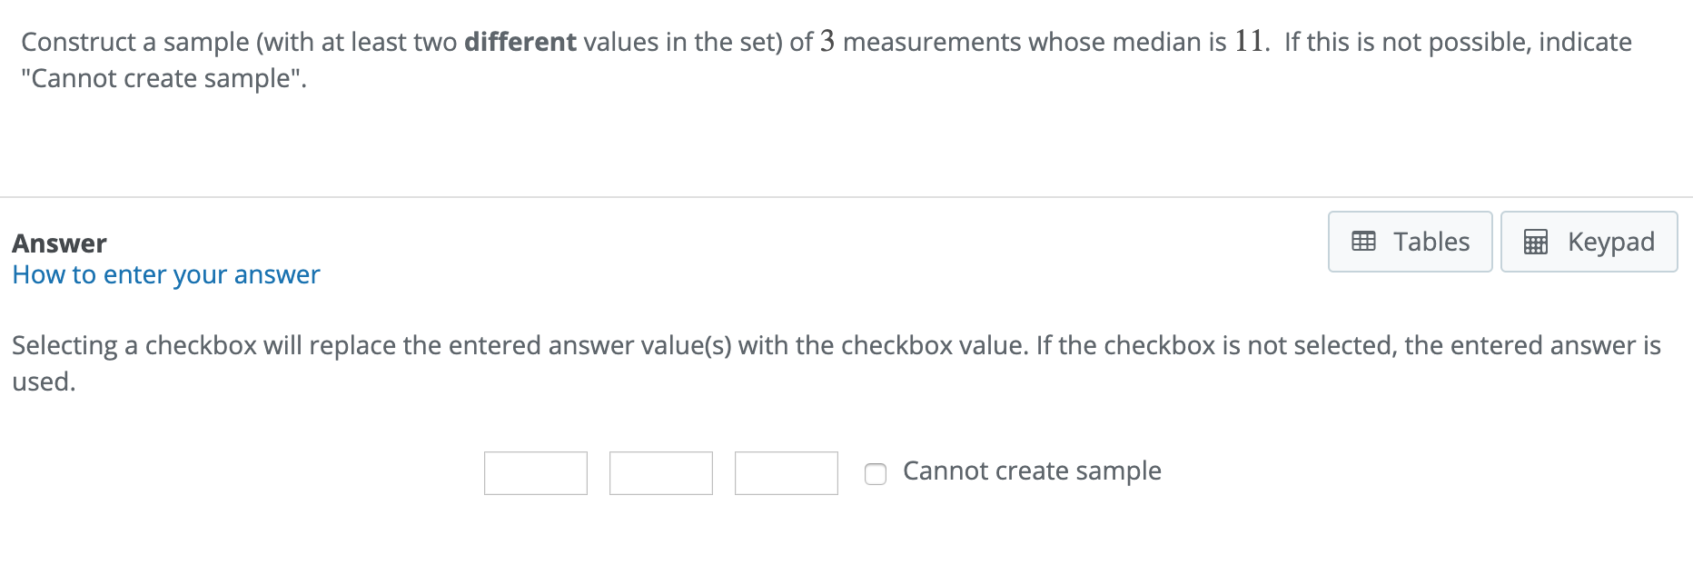Click the How to enter your answer help
1693x585 pixels.
166,274
